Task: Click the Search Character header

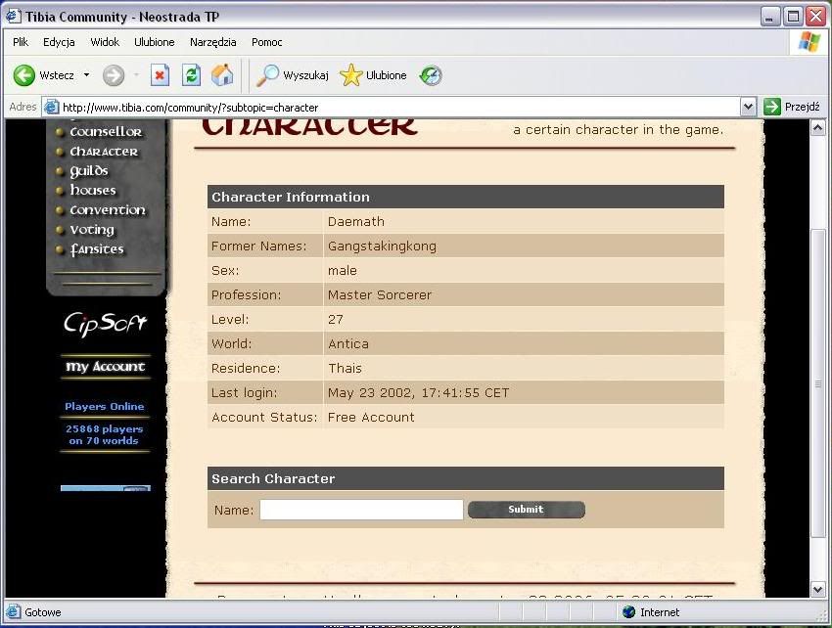Action: [465, 478]
